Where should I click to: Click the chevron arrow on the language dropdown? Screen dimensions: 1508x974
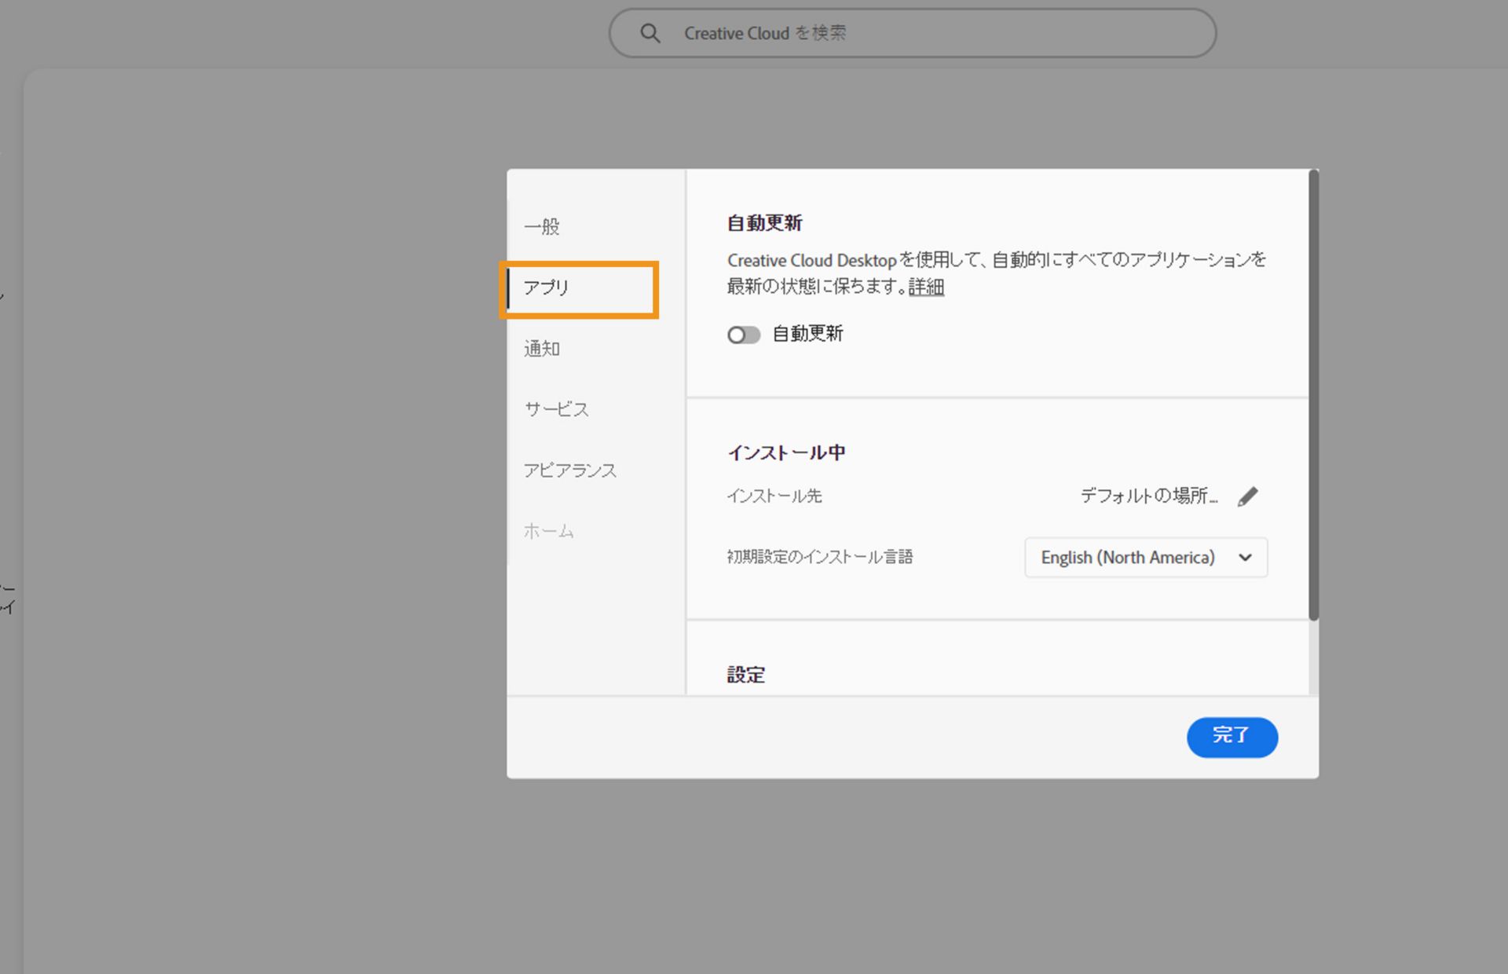1245,558
